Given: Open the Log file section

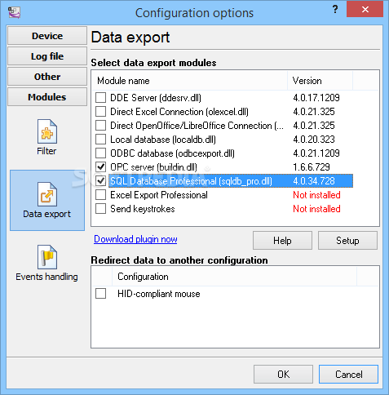Looking at the screenshot, I should 47,56.
